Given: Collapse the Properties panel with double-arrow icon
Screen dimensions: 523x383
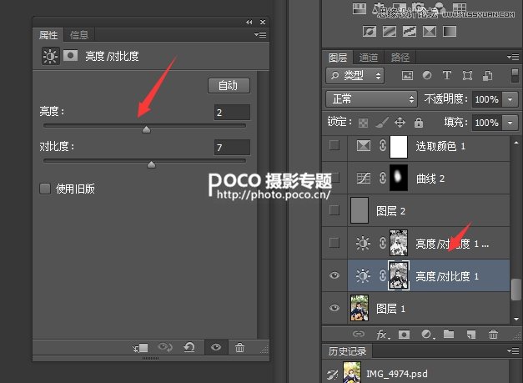Looking at the screenshot, I should tap(249, 22).
